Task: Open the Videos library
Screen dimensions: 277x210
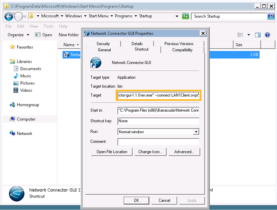Action: [x=26, y=90]
